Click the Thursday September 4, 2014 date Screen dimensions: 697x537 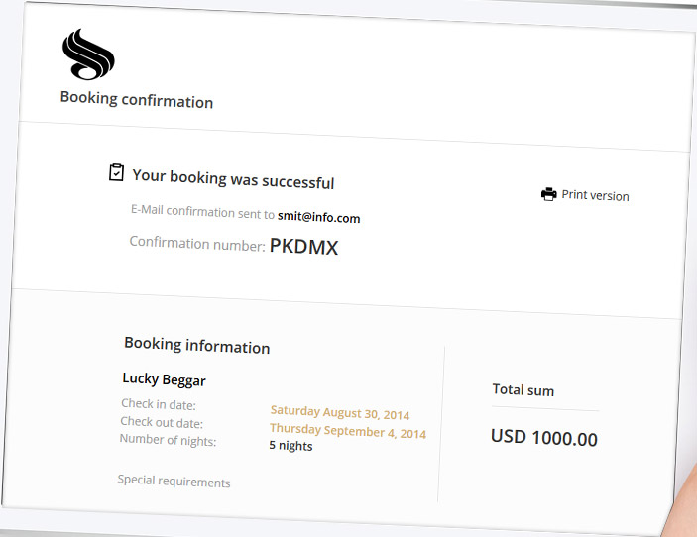(x=347, y=432)
